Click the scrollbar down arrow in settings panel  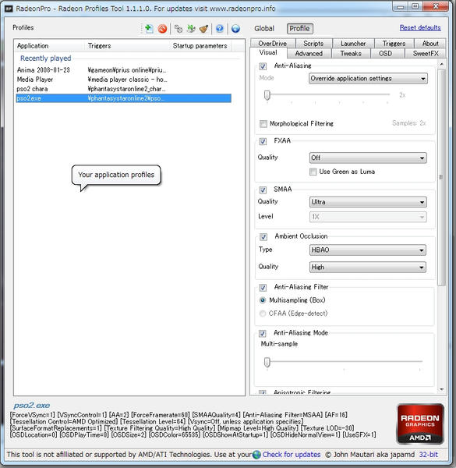(442, 389)
